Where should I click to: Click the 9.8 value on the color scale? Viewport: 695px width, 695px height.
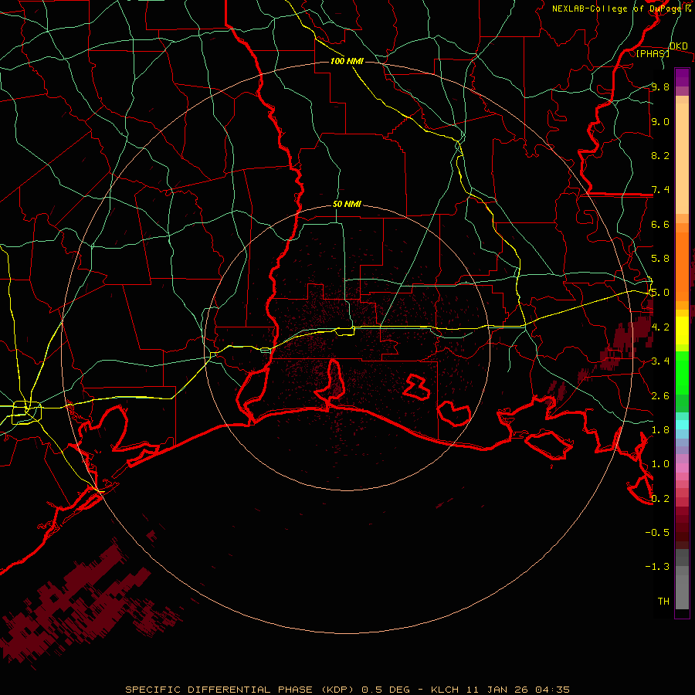click(x=660, y=86)
